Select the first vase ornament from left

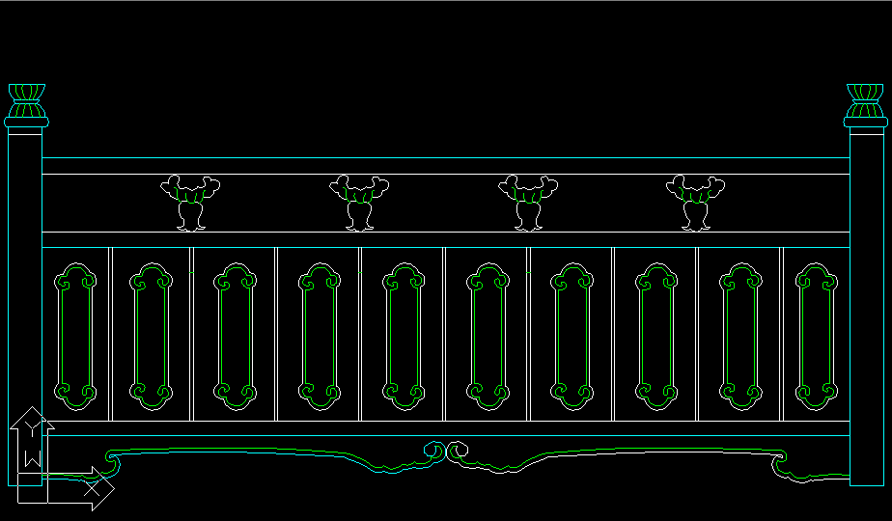pos(190,203)
